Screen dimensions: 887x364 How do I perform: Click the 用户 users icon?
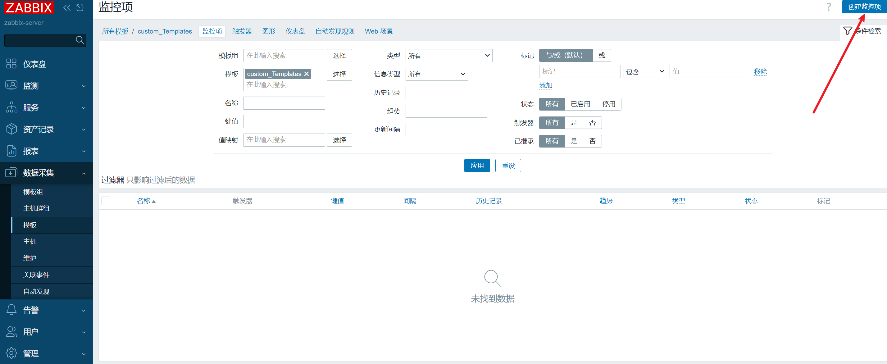pyautogui.click(x=11, y=331)
